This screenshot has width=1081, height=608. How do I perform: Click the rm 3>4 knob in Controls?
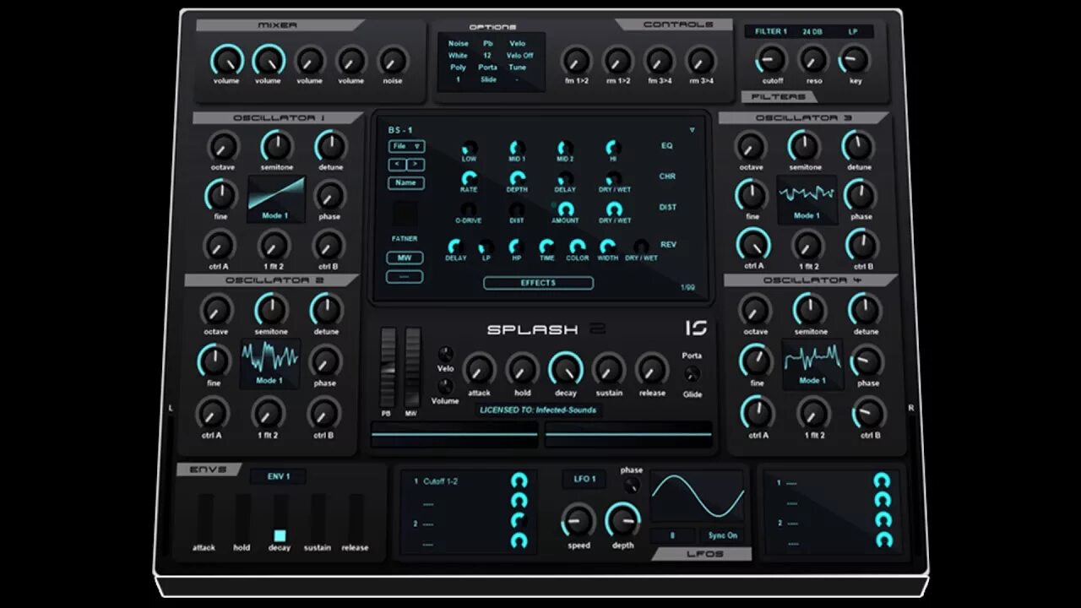point(700,61)
